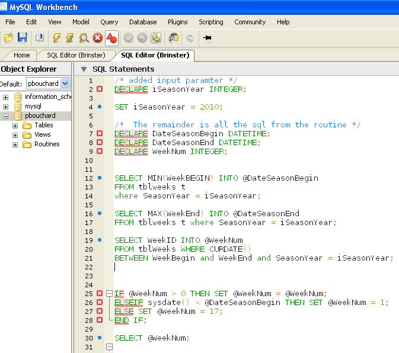Click the error marker on line 27
Screen dimensions: 399x353
pyautogui.click(x=100, y=311)
